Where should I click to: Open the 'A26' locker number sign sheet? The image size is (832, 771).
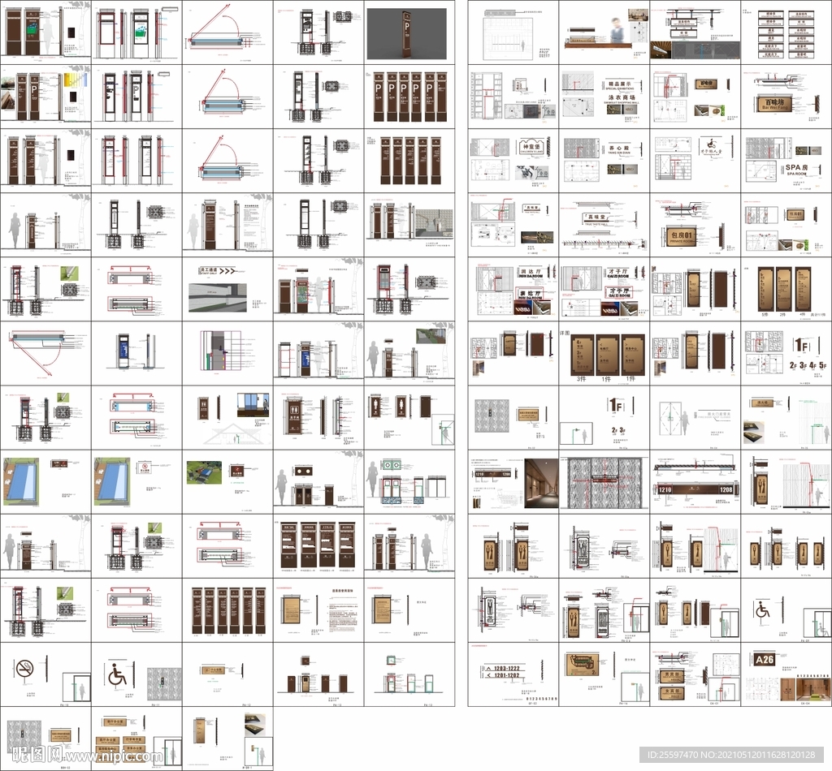click(x=786, y=674)
